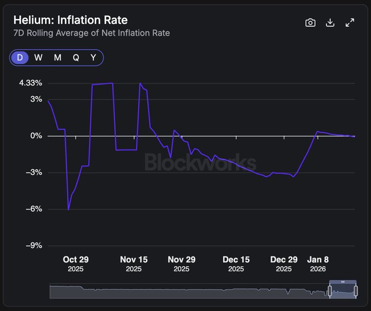Click the Blockworks watermark
The image size is (371, 311).
(200, 163)
